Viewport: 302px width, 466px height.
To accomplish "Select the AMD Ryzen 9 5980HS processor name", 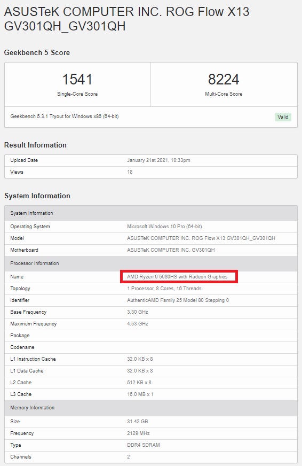I will click(x=177, y=277).
